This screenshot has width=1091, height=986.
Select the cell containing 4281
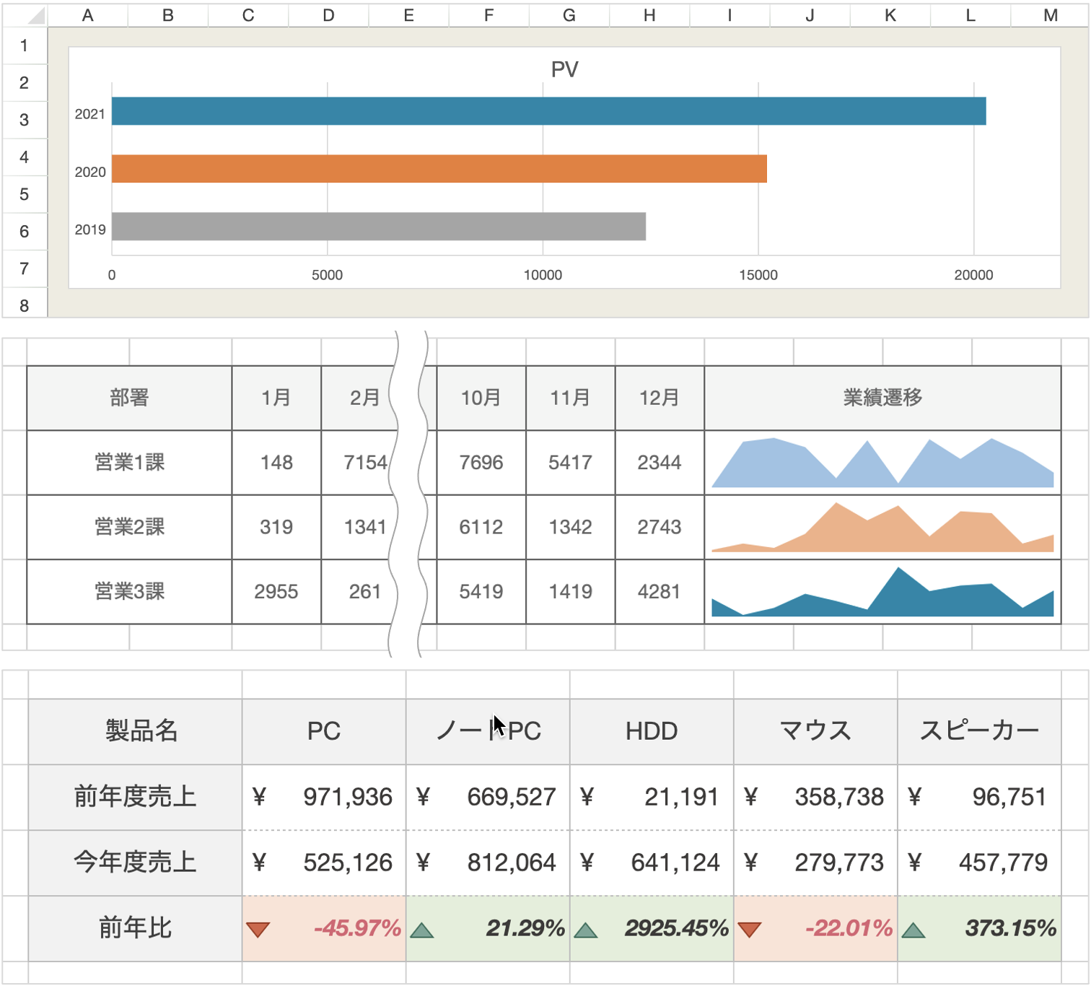659,592
